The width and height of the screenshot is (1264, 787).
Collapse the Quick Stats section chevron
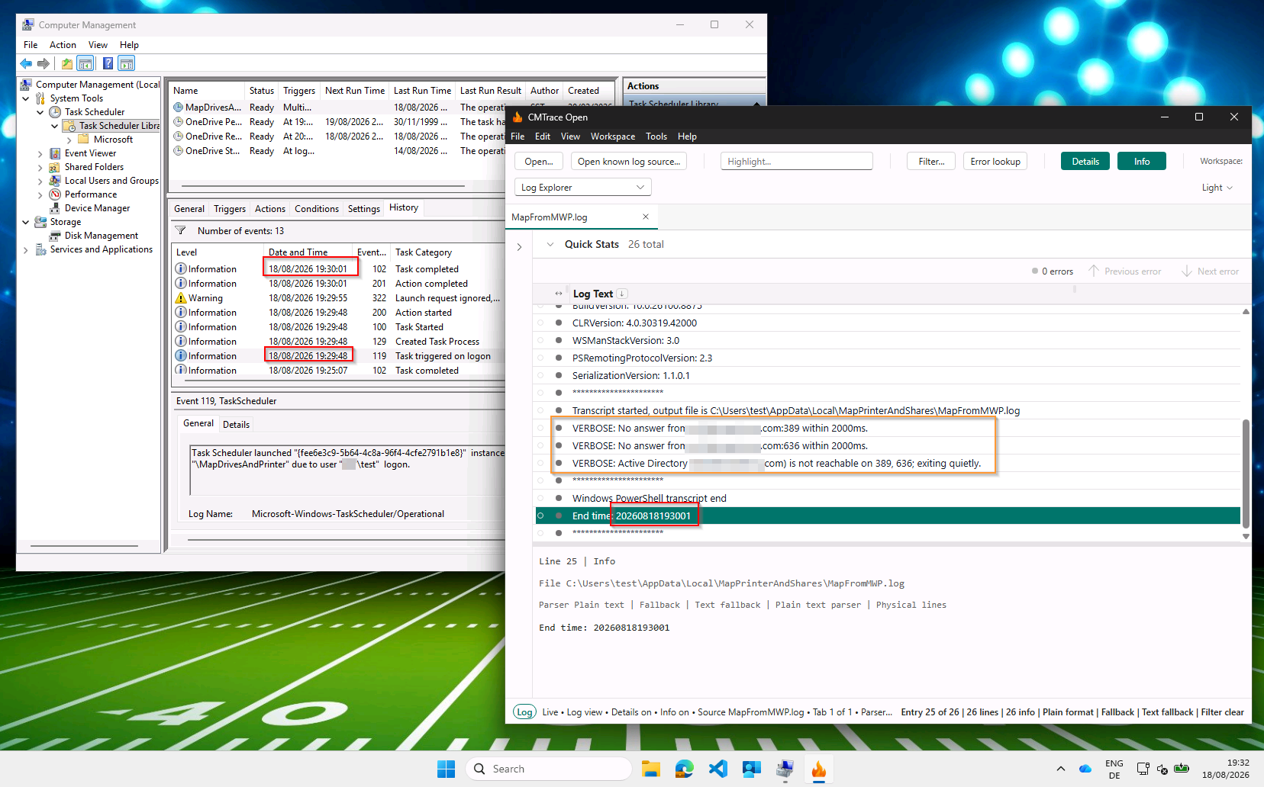tap(550, 244)
